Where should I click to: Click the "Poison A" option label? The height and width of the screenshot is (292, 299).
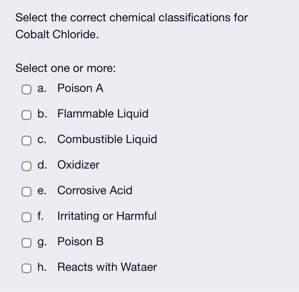point(80,88)
